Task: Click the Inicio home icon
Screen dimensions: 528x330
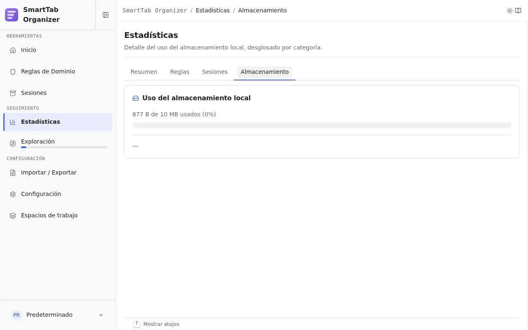Action: (x=13, y=50)
